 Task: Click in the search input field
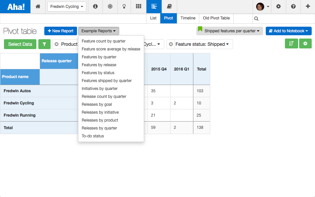pos(285,19)
